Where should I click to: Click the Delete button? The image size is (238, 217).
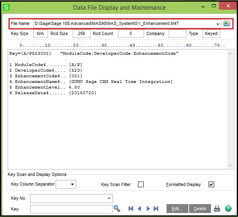click(x=200, y=209)
